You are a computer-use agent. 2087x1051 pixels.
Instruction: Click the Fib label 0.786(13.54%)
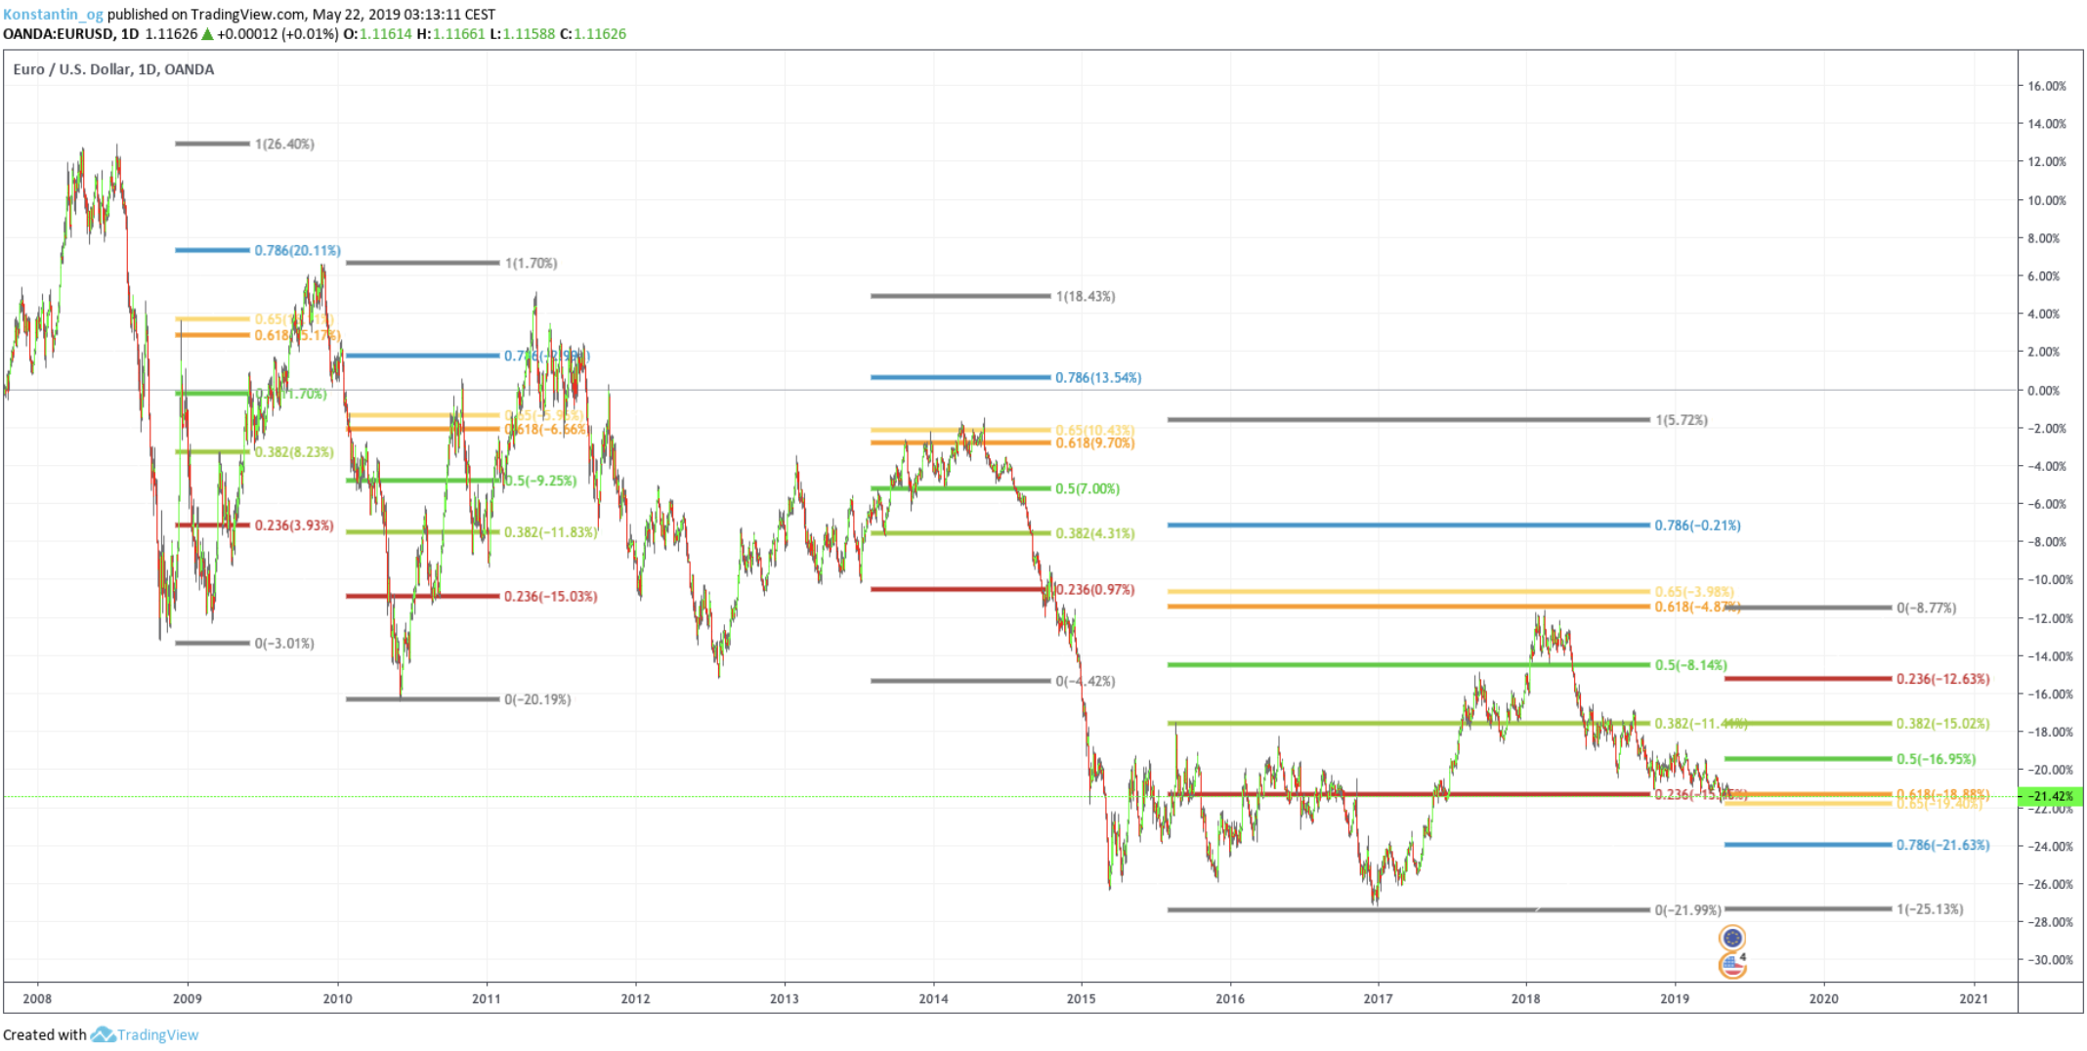tap(1098, 378)
